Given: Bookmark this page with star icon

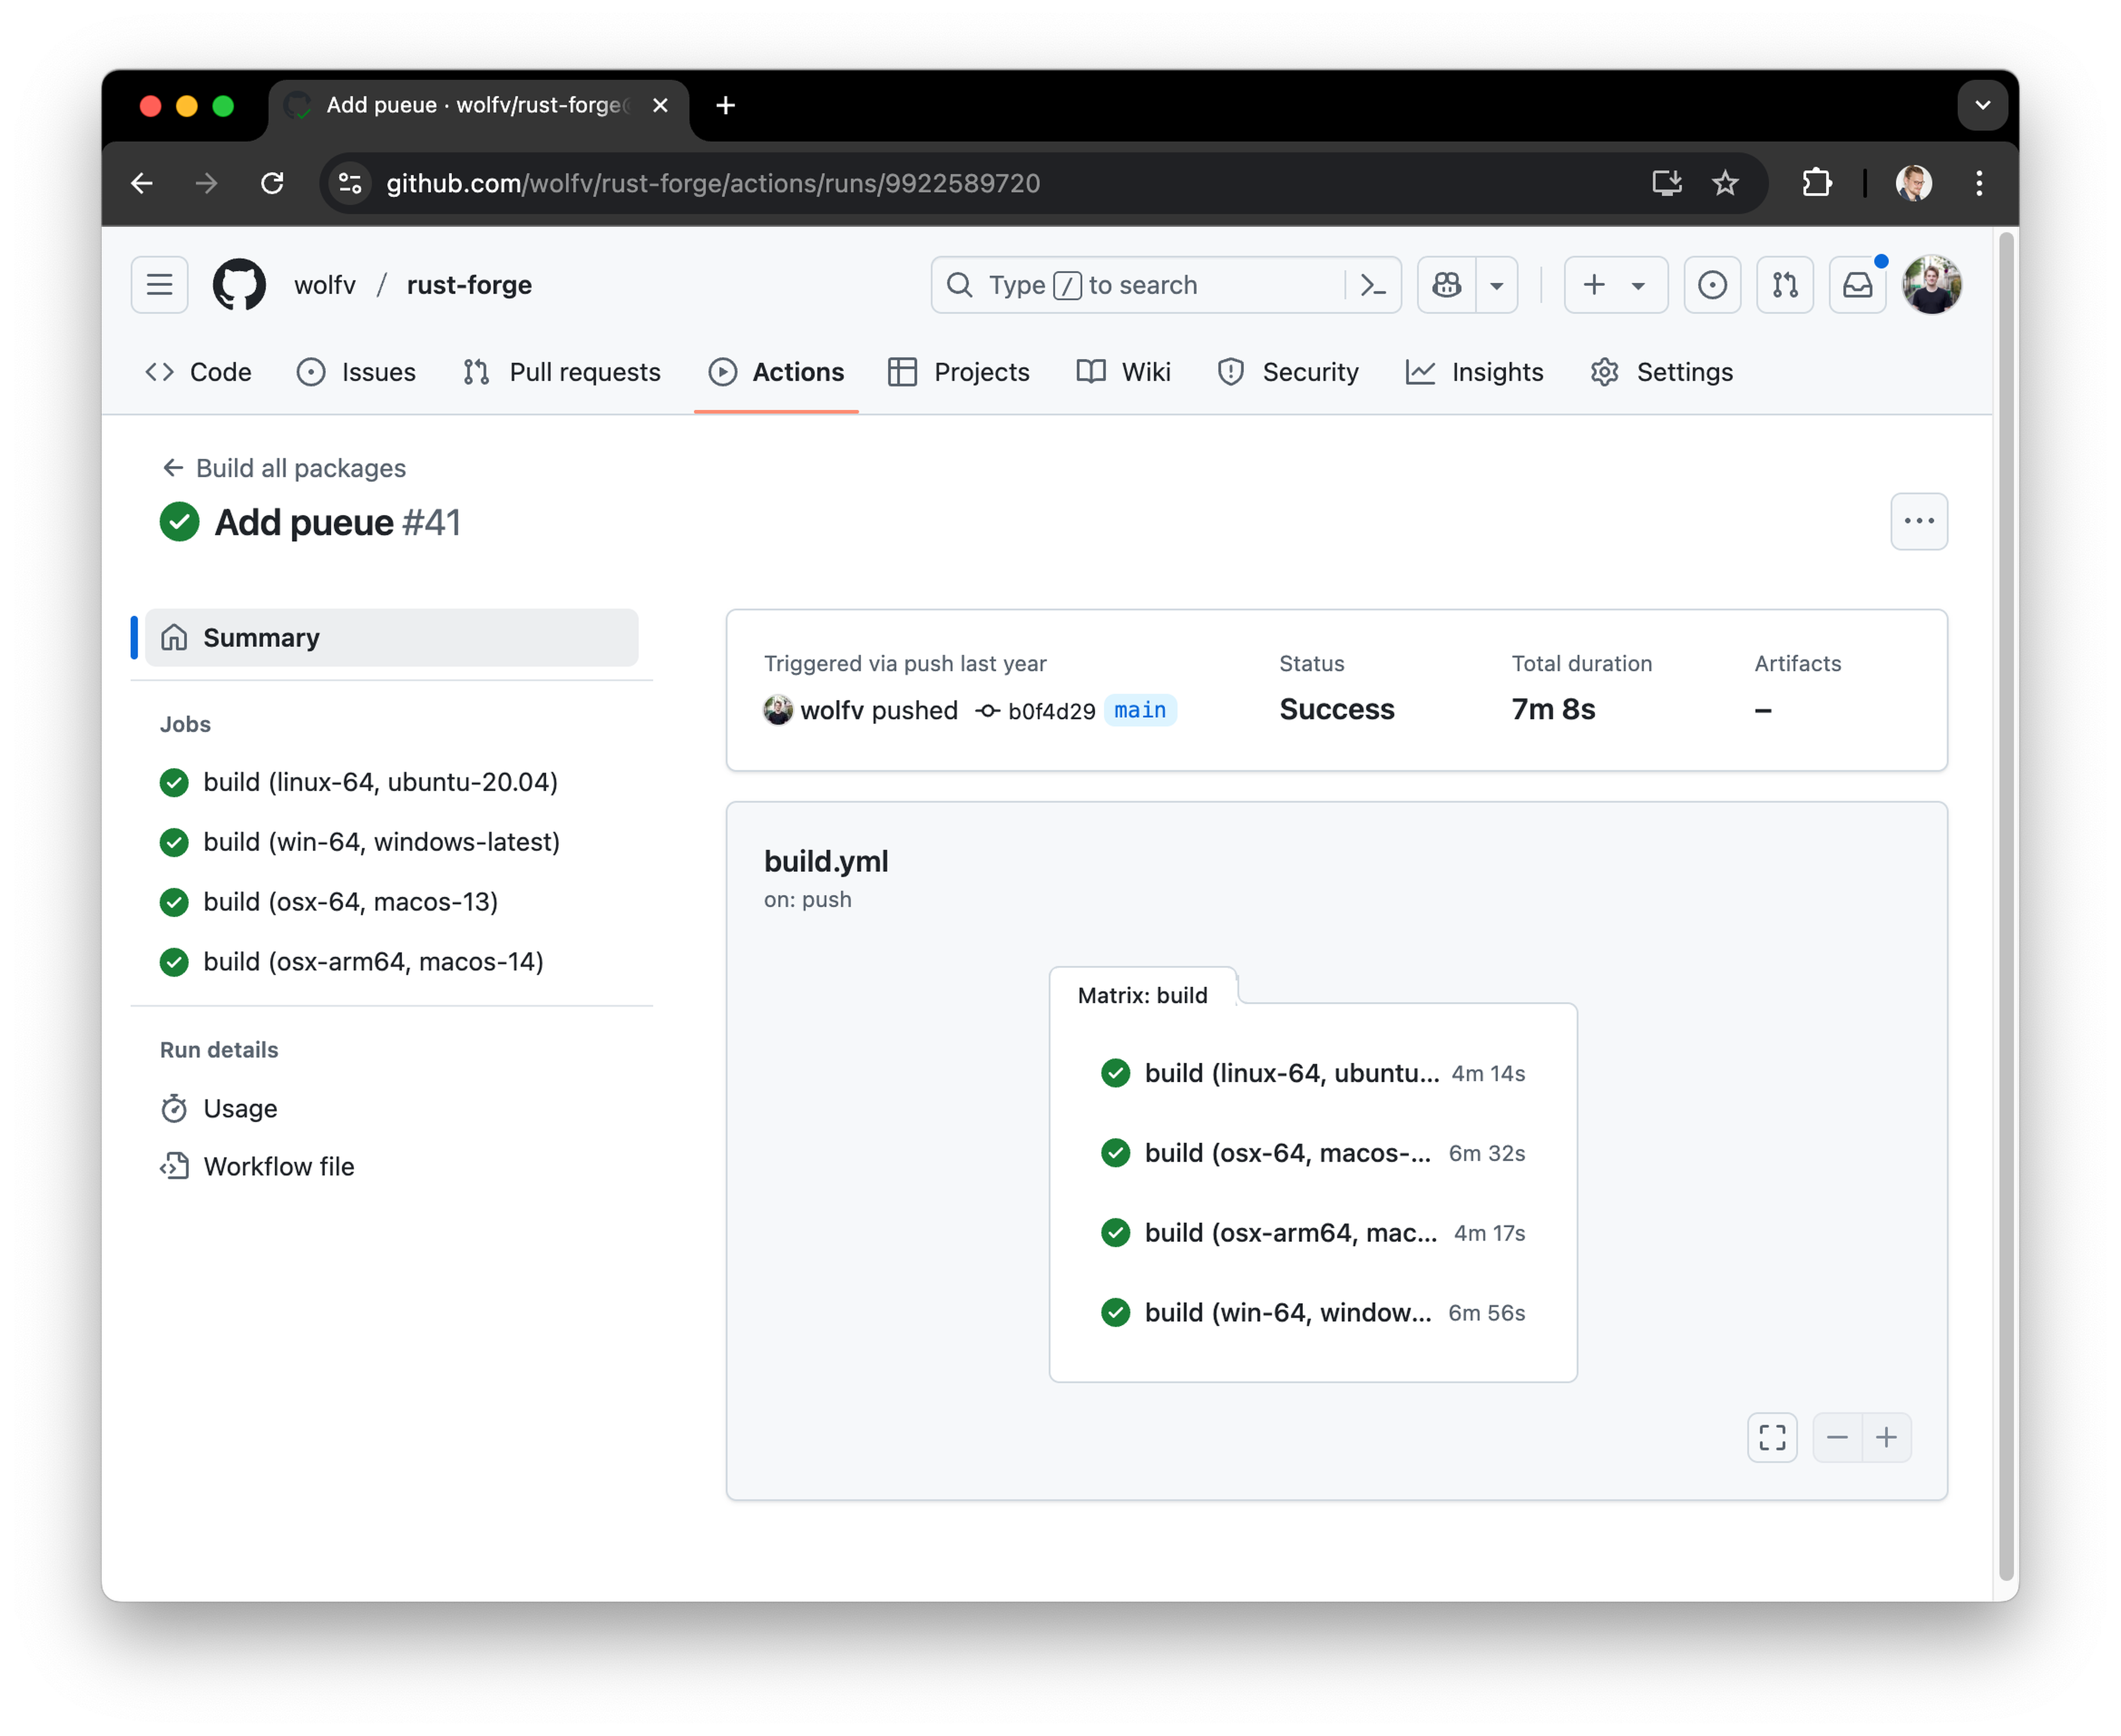Looking at the screenshot, I should [1725, 183].
